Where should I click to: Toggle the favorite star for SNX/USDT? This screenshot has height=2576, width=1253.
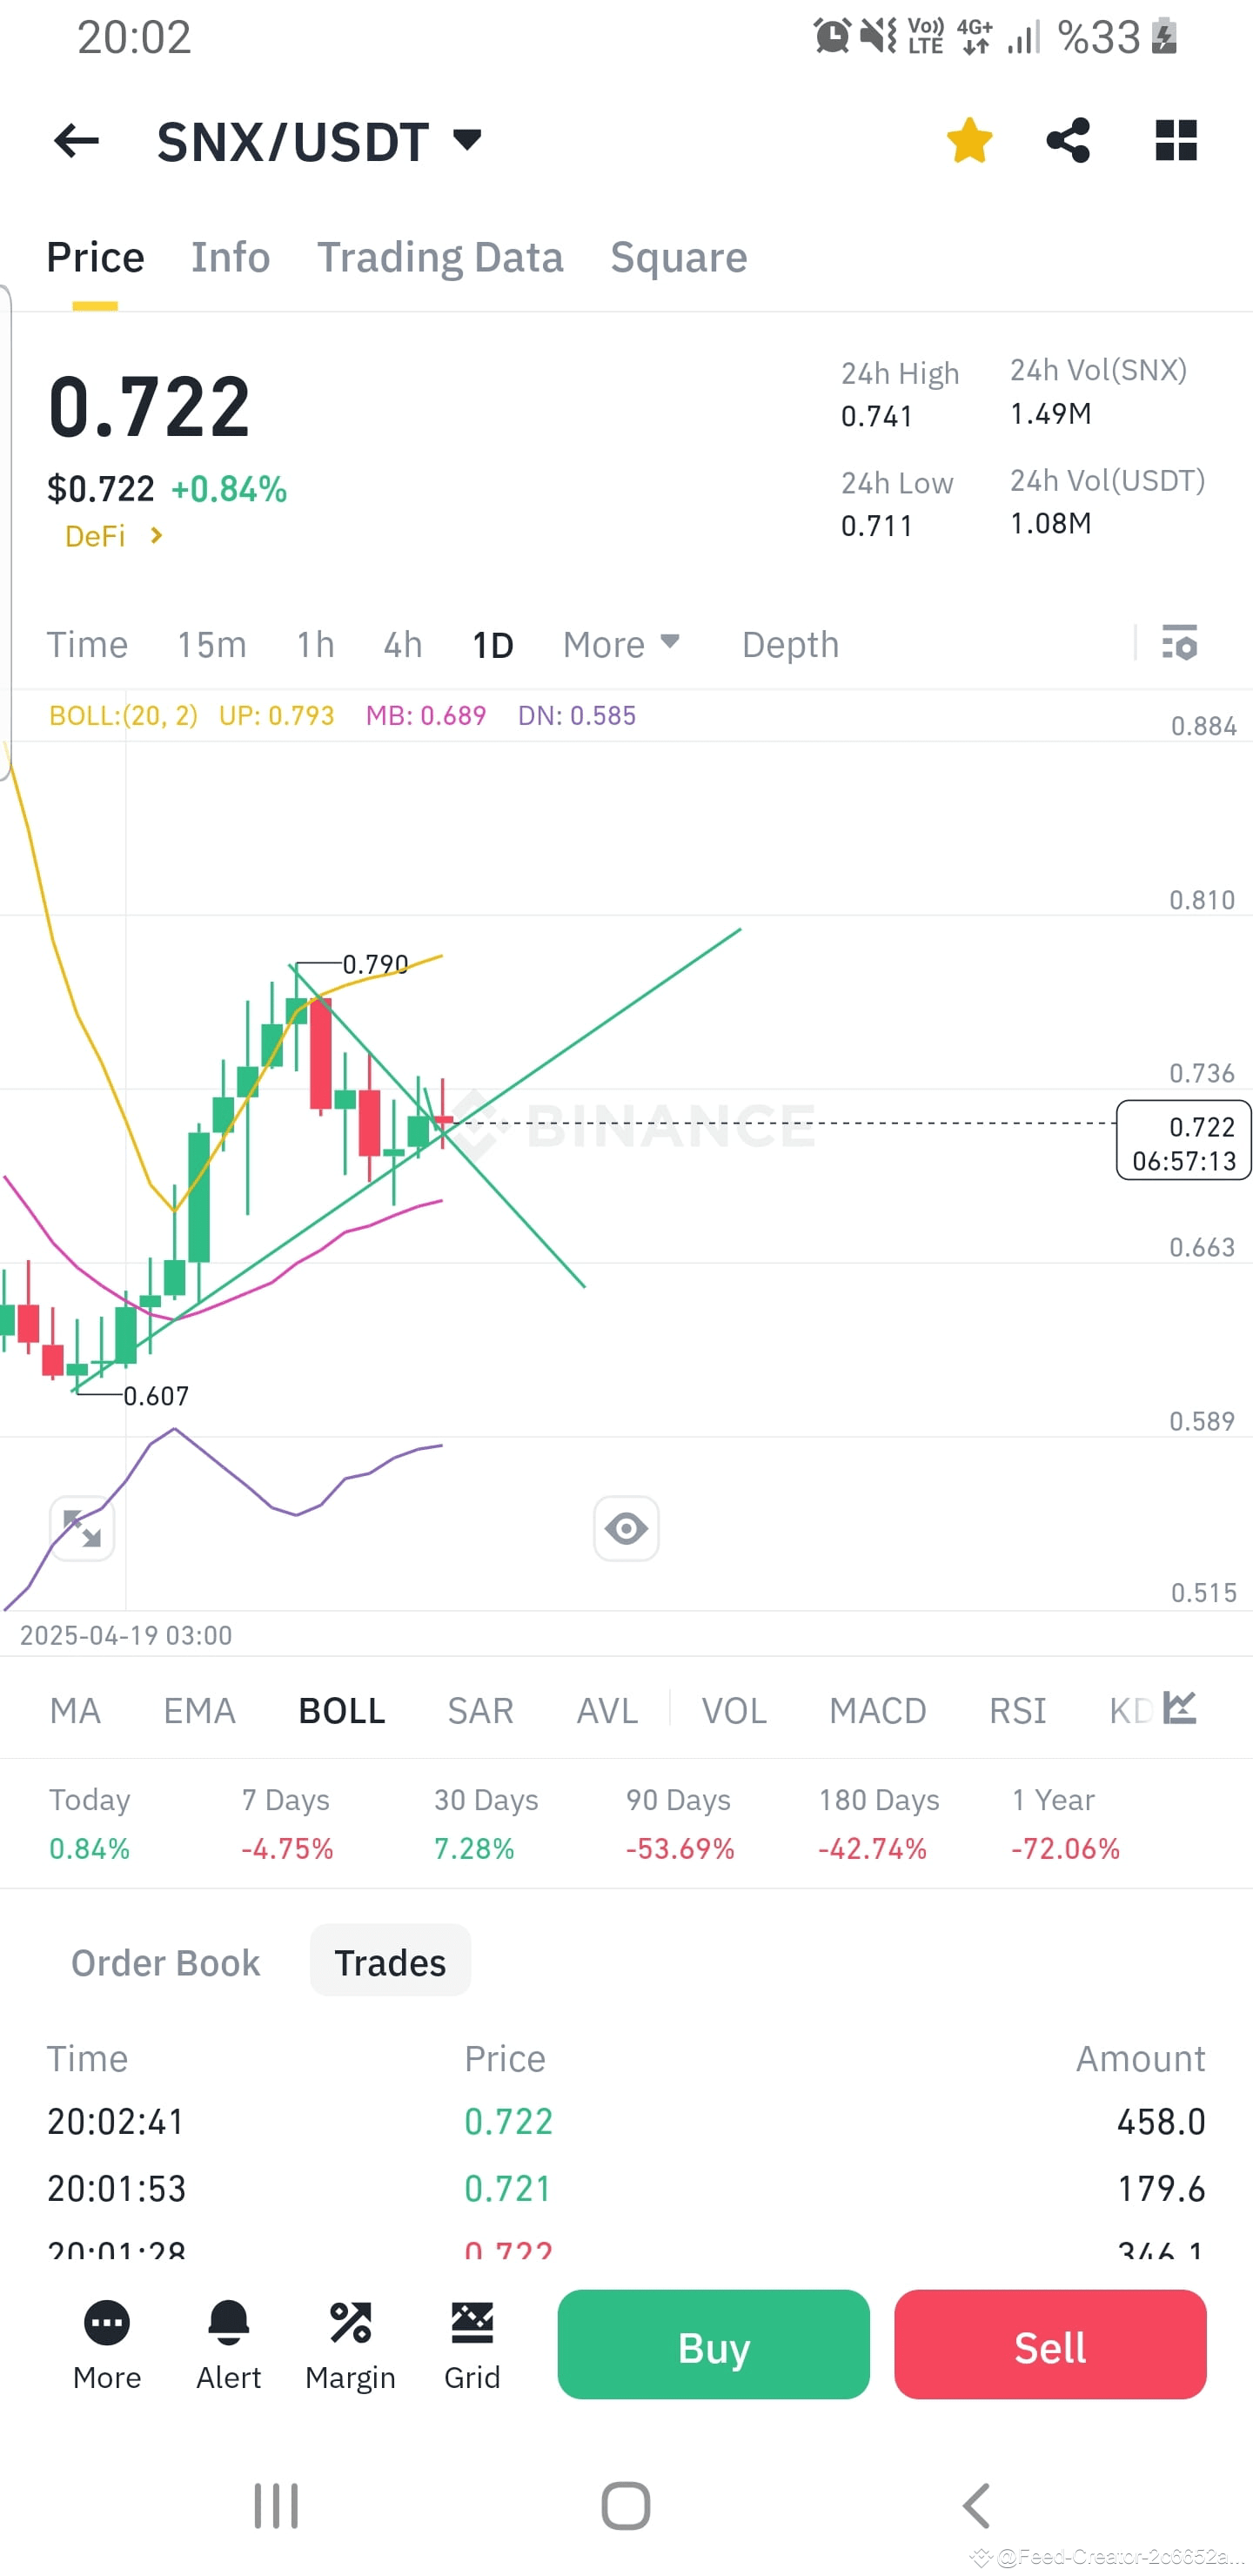click(x=969, y=140)
